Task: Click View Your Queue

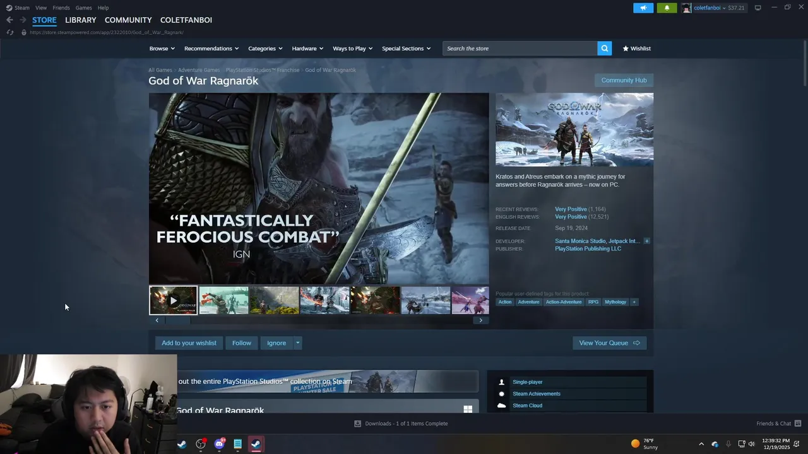Action: pyautogui.click(x=609, y=343)
